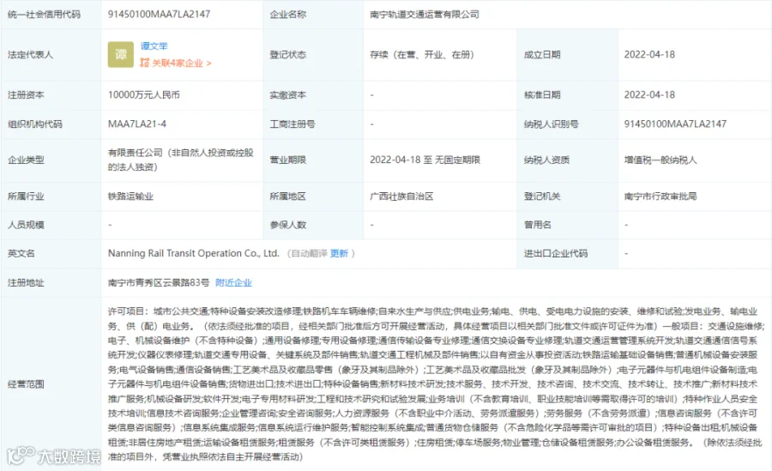772x471 pixels.
Task: Click the 企业名称 label cell
Action: pos(314,15)
